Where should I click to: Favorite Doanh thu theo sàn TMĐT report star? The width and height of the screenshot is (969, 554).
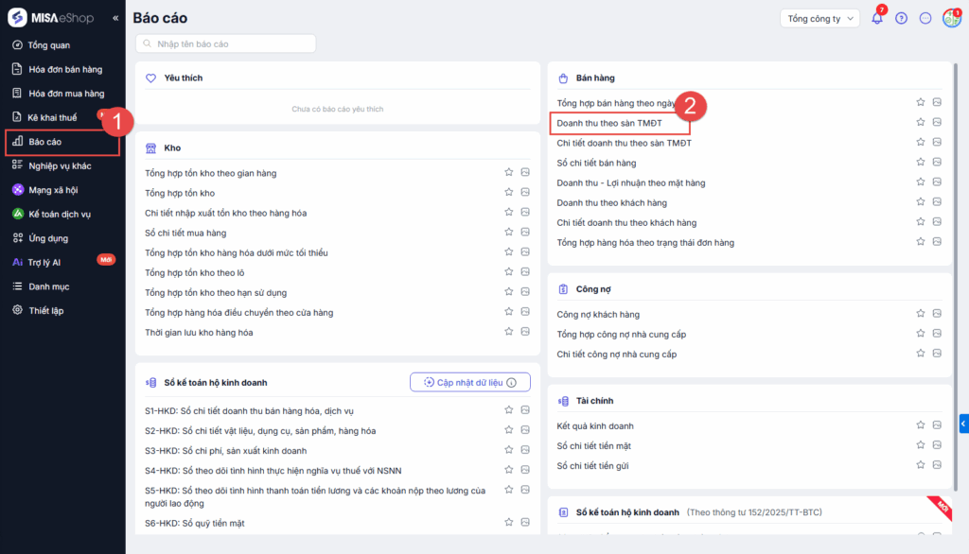tap(920, 123)
